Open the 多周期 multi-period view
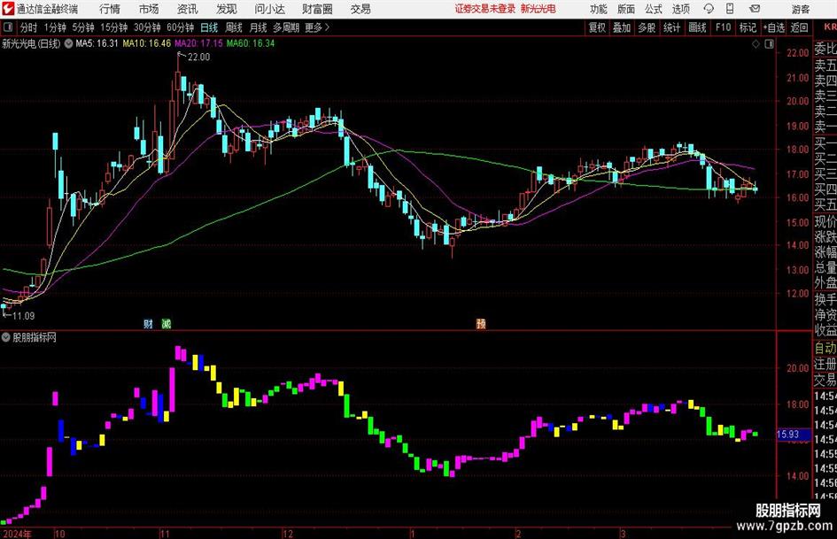Screen dimensions: 837x539 pyautogui.click(x=286, y=27)
